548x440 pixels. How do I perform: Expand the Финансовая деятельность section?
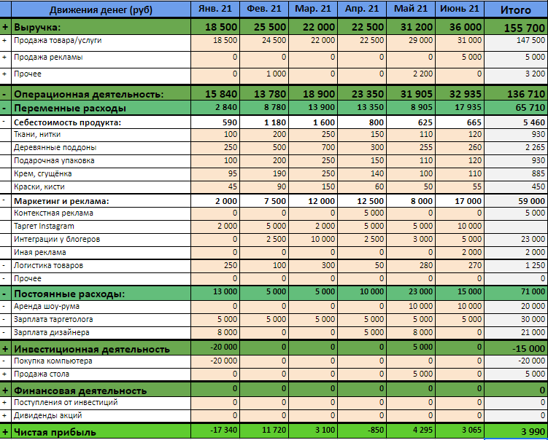coord(5,390)
